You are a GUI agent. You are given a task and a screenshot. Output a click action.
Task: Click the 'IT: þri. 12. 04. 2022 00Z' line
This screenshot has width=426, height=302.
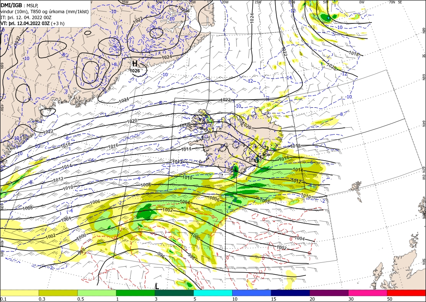coord(26,17)
